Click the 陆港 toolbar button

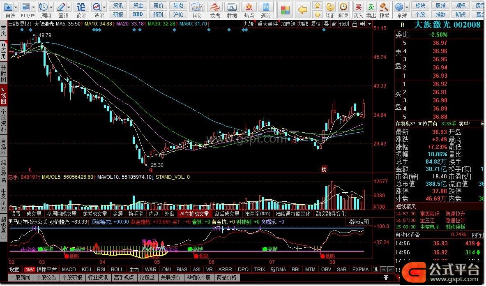point(178,6)
